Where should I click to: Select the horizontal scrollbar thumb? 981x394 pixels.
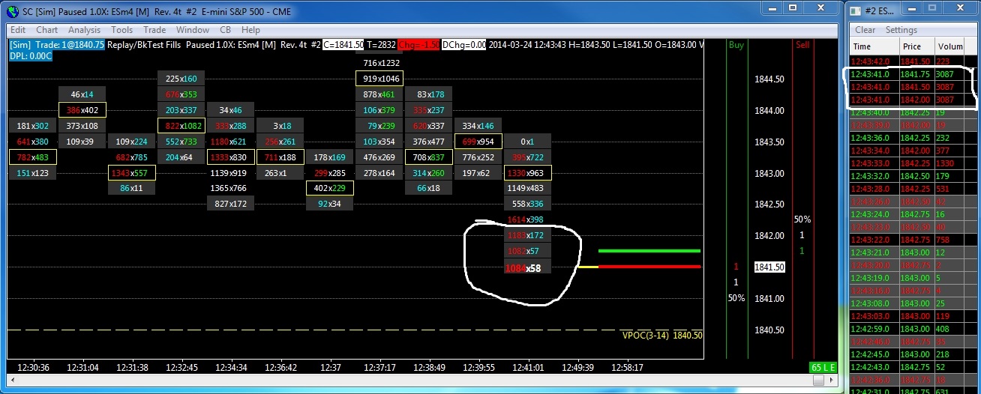[817, 381]
